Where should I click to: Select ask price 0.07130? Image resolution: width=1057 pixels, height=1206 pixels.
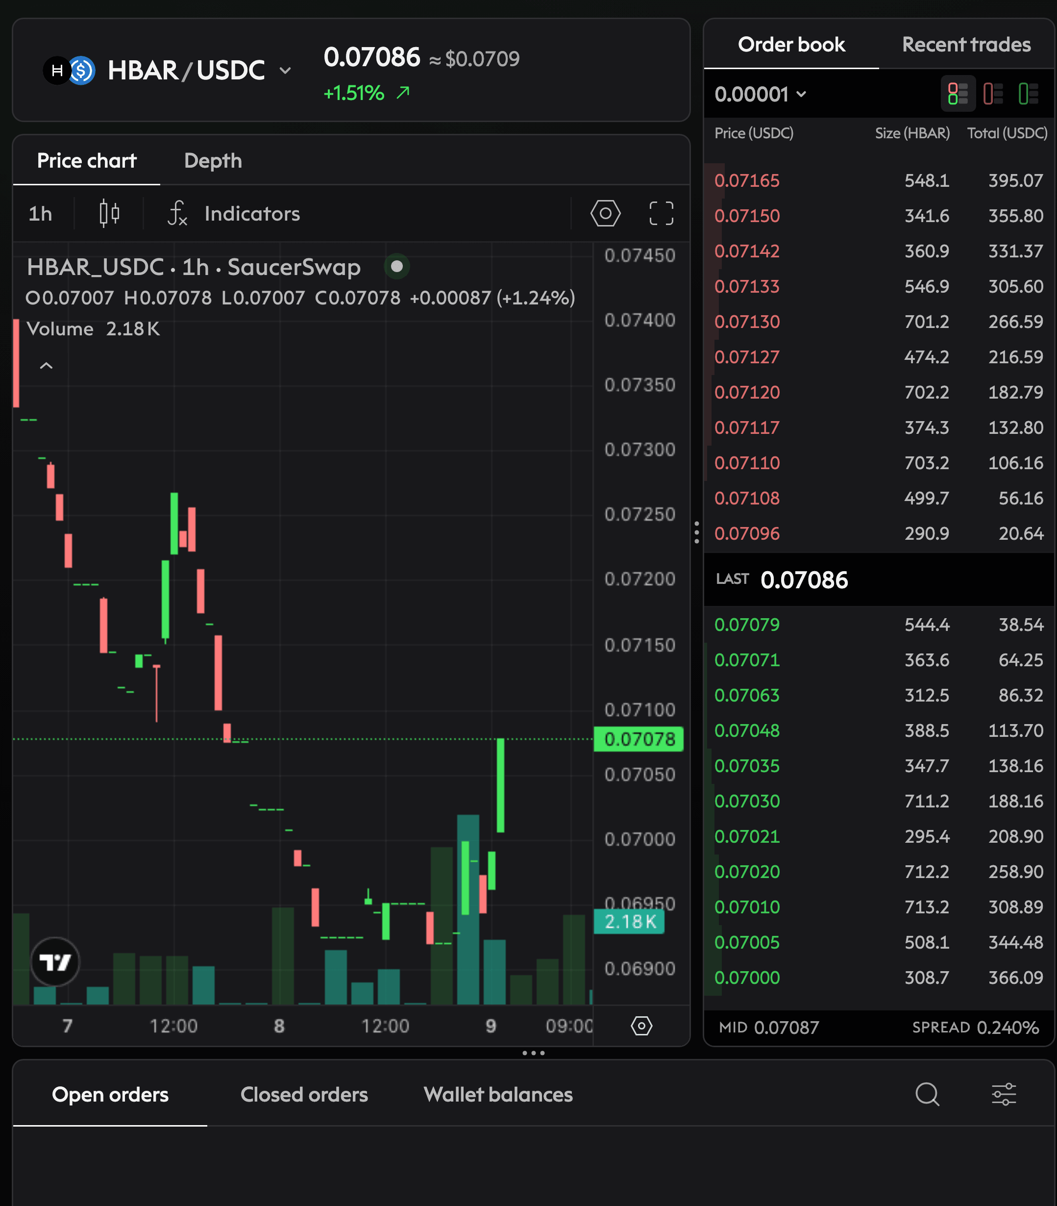(747, 322)
